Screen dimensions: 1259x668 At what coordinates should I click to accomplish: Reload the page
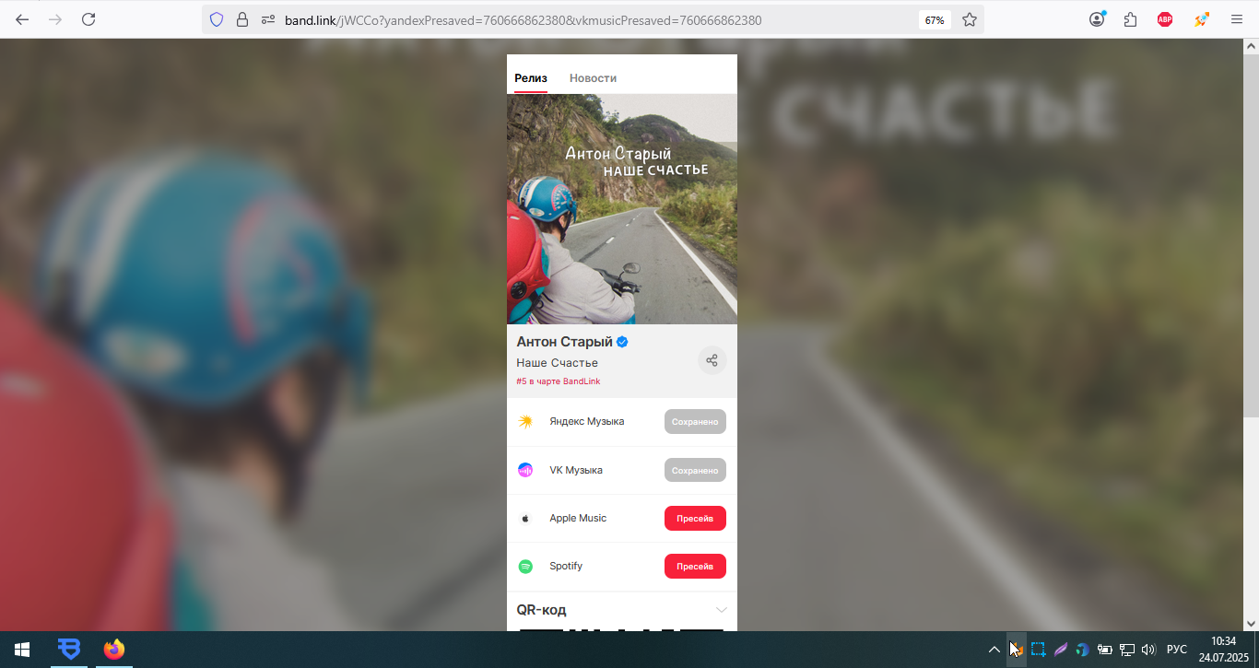[x=88, y=19]
